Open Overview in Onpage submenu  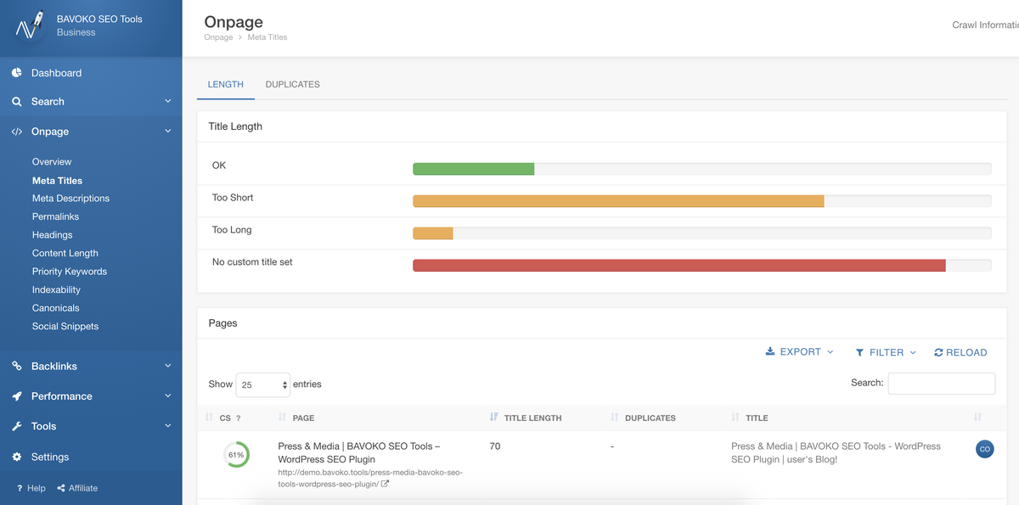52,162
